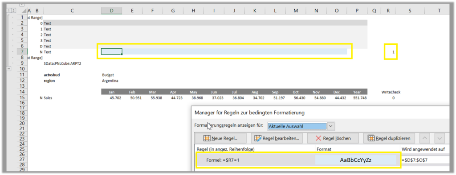Click the WriteCheck value 0
This screenshot has height=175, width=456.
pos(393,98)
